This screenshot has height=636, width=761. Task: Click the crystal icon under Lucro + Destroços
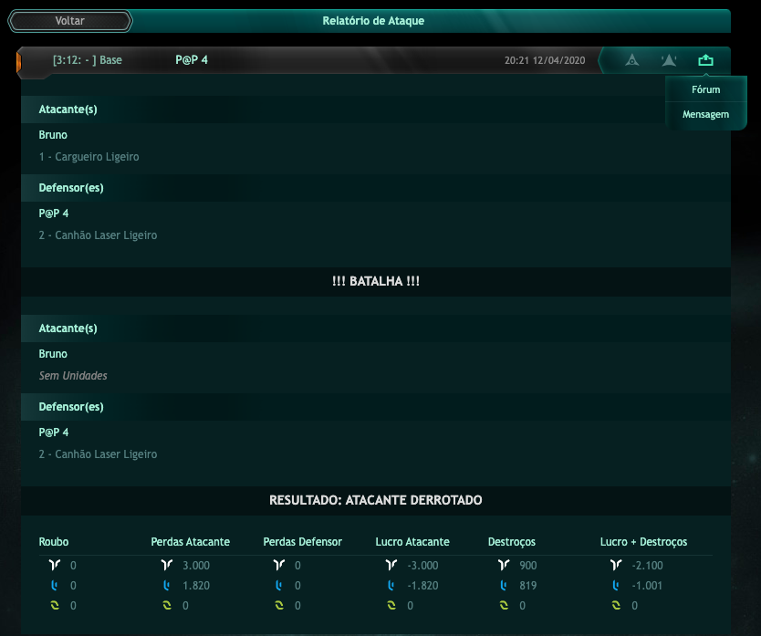pyautogui.click(x=616, y=586)
